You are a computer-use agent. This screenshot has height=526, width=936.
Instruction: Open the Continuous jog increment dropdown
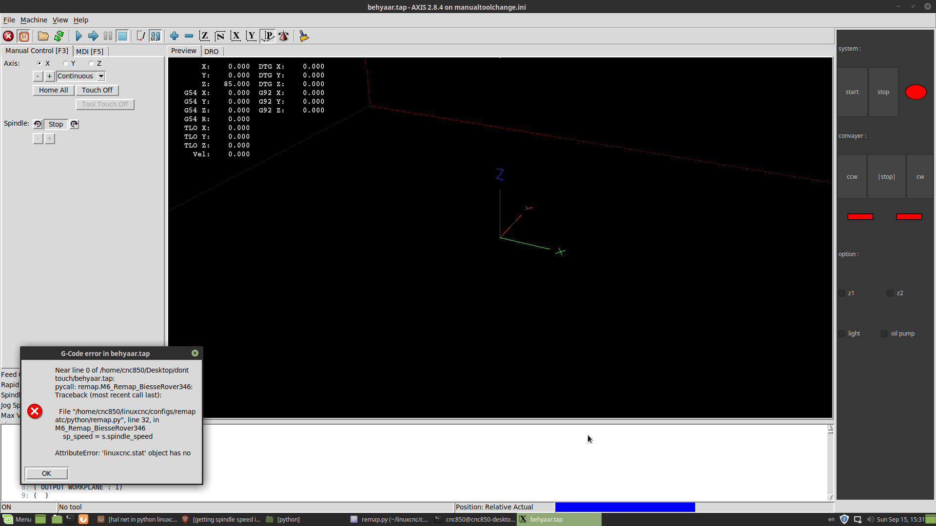(101, 76)
